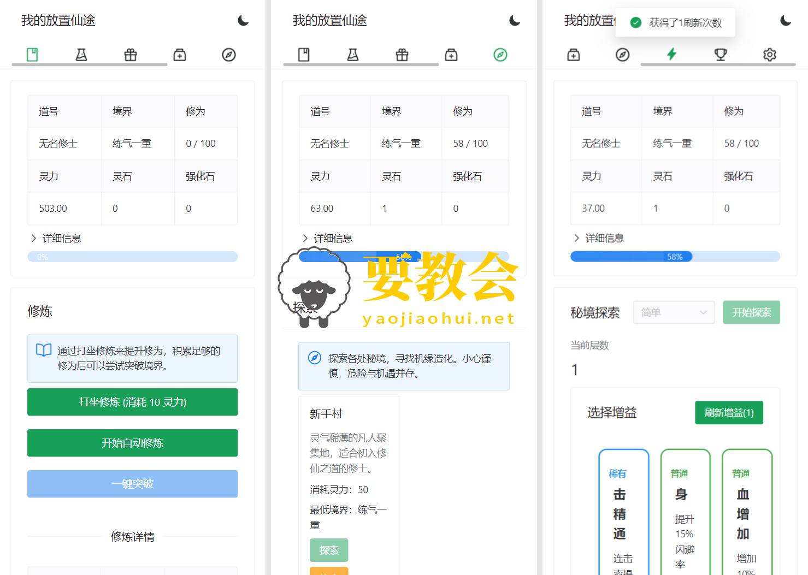Click 探索 button in 新手村 card
Image resolution: width=808 pixels, height=575 pixels.
pos(329,550)
